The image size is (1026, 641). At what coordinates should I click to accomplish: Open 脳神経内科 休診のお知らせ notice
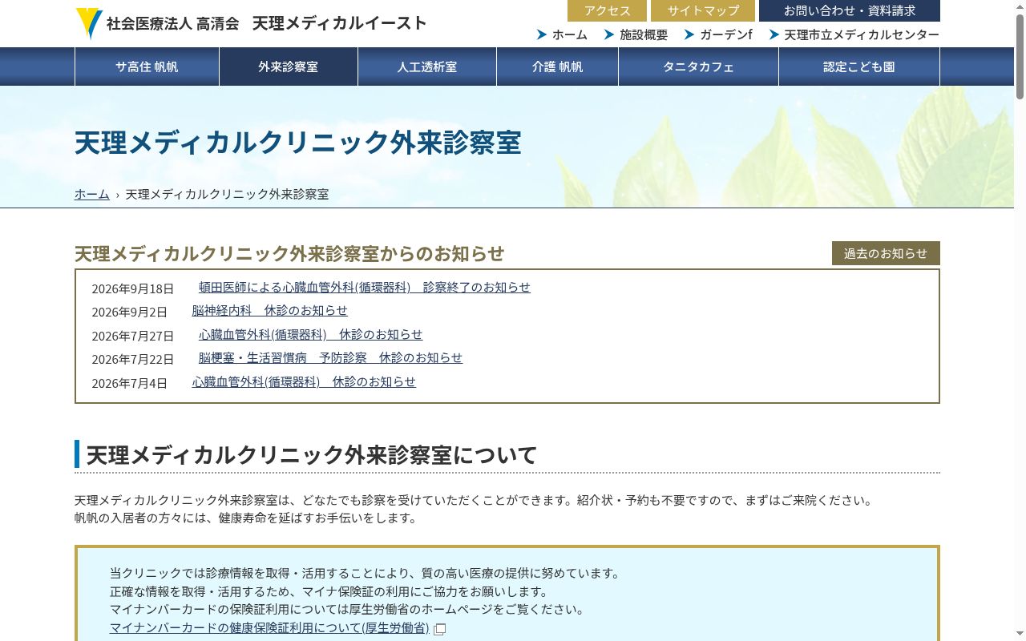270,310
